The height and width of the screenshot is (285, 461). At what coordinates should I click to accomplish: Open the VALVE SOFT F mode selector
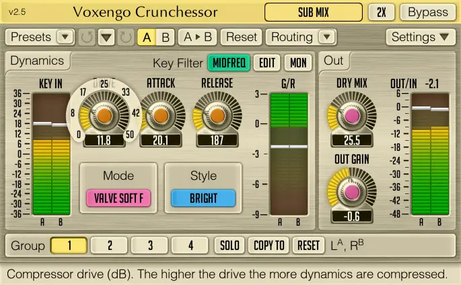pyautogui.click(x=118, y=198)
